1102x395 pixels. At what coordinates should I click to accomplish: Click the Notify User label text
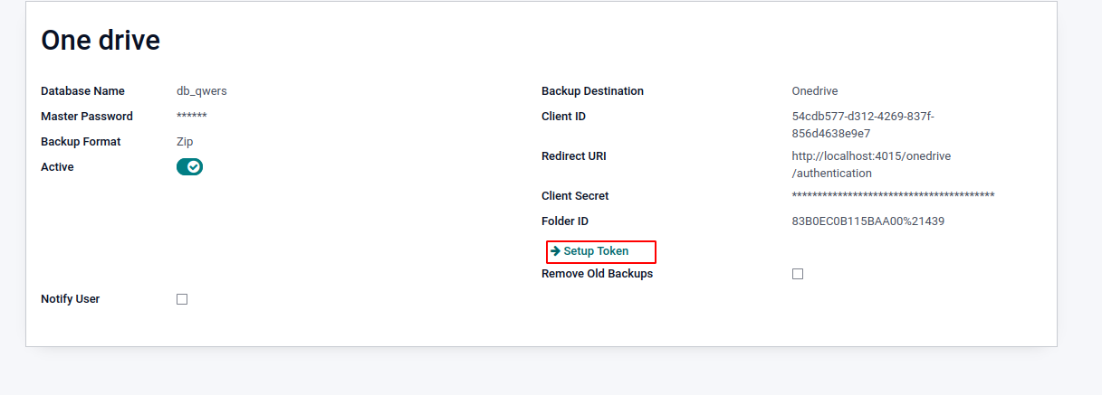(x=71, y=299)
